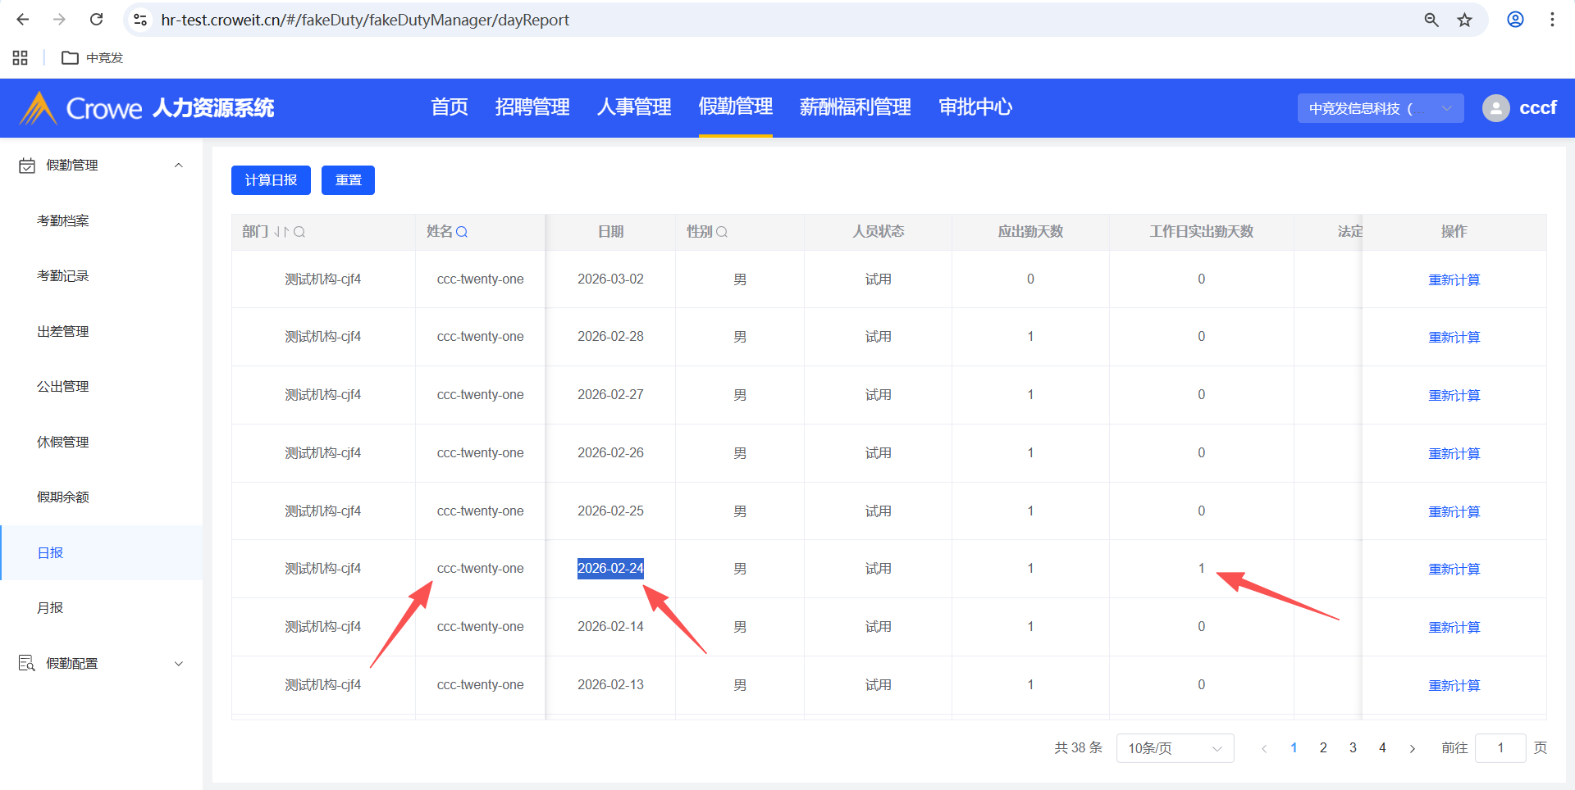Open the 中竞发信息科技 company dropdown
This screenshot has height=790, width=1575.
click(x=1380, y=108)
